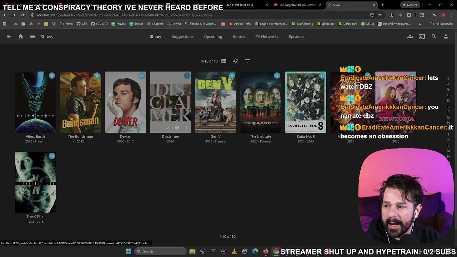Open the Dashboard bookmark

tap(347, 24)
